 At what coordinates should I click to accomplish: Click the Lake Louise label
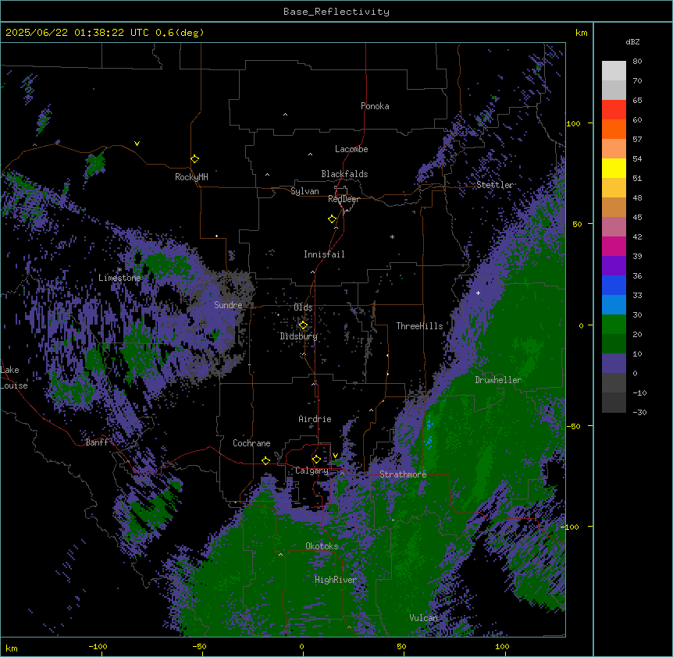(x=14, y=378)
